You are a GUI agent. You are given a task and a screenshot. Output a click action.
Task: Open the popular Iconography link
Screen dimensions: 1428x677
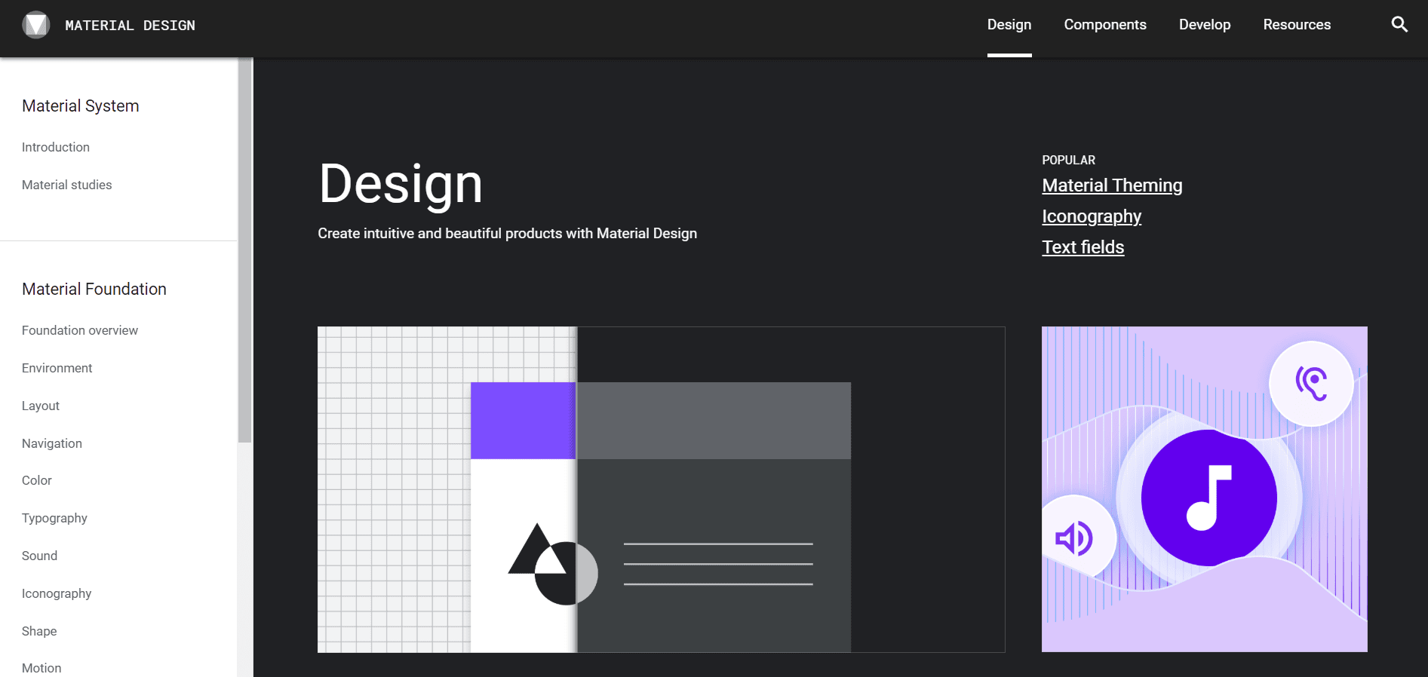pyautogui.click(x=1092, y=216)
